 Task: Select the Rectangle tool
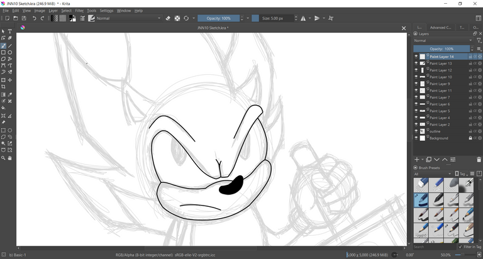(3, 53)
